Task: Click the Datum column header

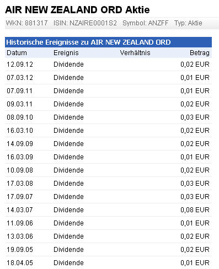Action: click(17, 53)
